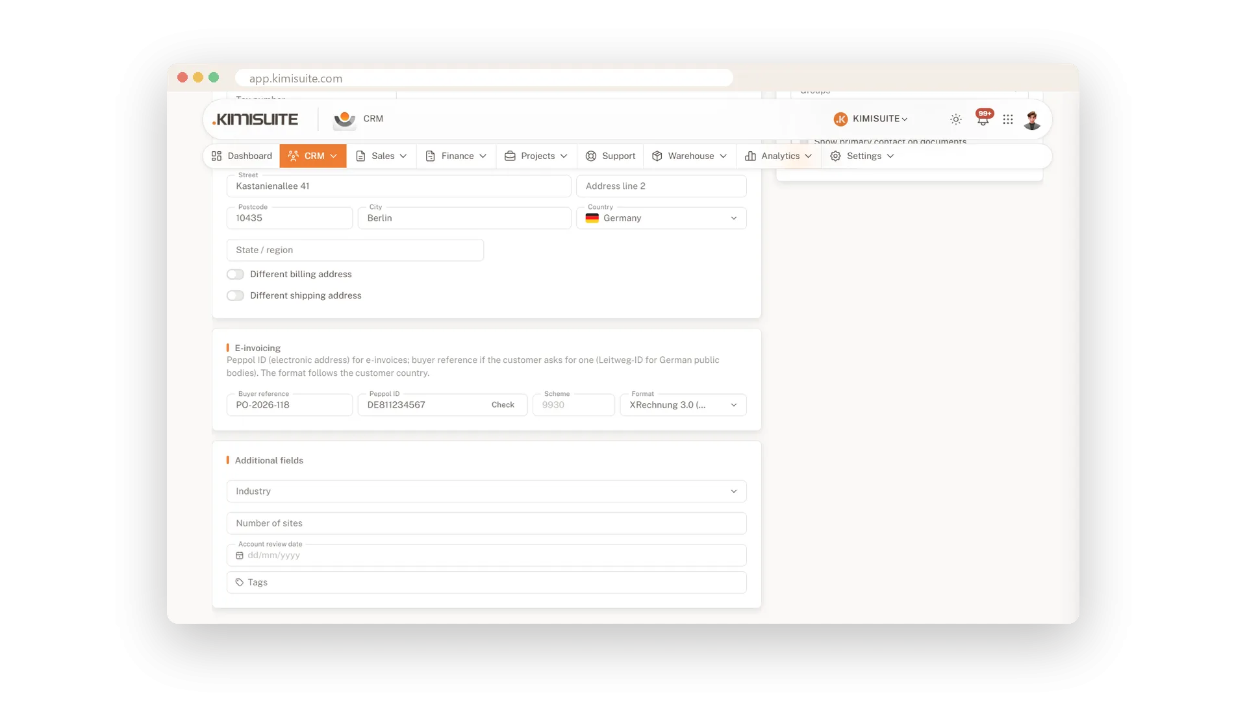Open the CRM navigation tab
This screenshot has height=701, width=1247.
313,156
